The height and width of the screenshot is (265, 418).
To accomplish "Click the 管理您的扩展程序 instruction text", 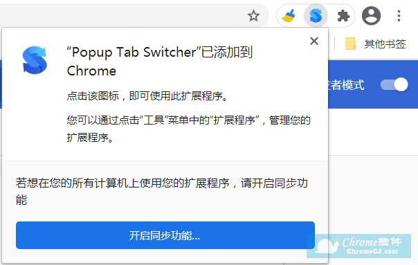I will 188,129.
